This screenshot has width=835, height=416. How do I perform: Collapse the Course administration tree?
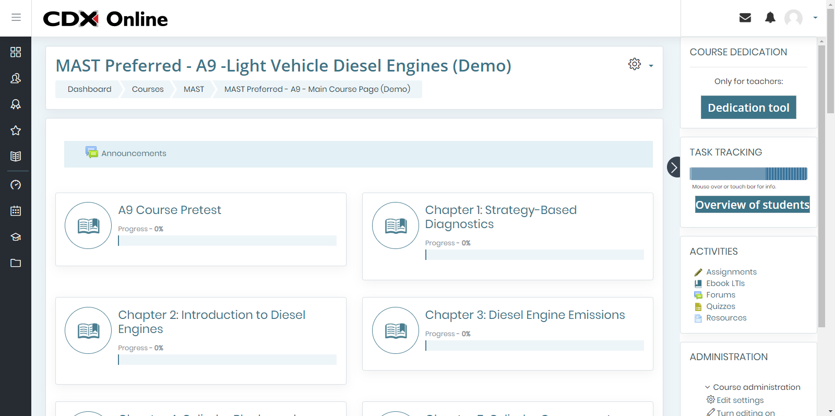tap(708, 387)
